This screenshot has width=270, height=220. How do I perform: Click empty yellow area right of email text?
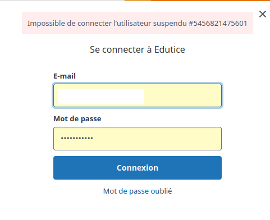click(182, 95)
